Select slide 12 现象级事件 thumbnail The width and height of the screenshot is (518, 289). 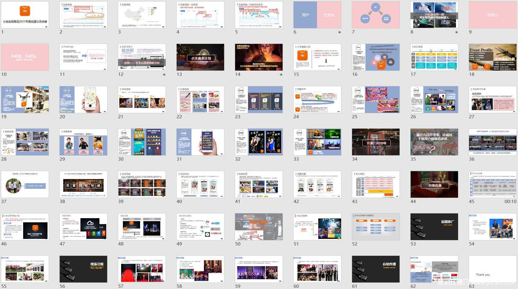point(142,57)
